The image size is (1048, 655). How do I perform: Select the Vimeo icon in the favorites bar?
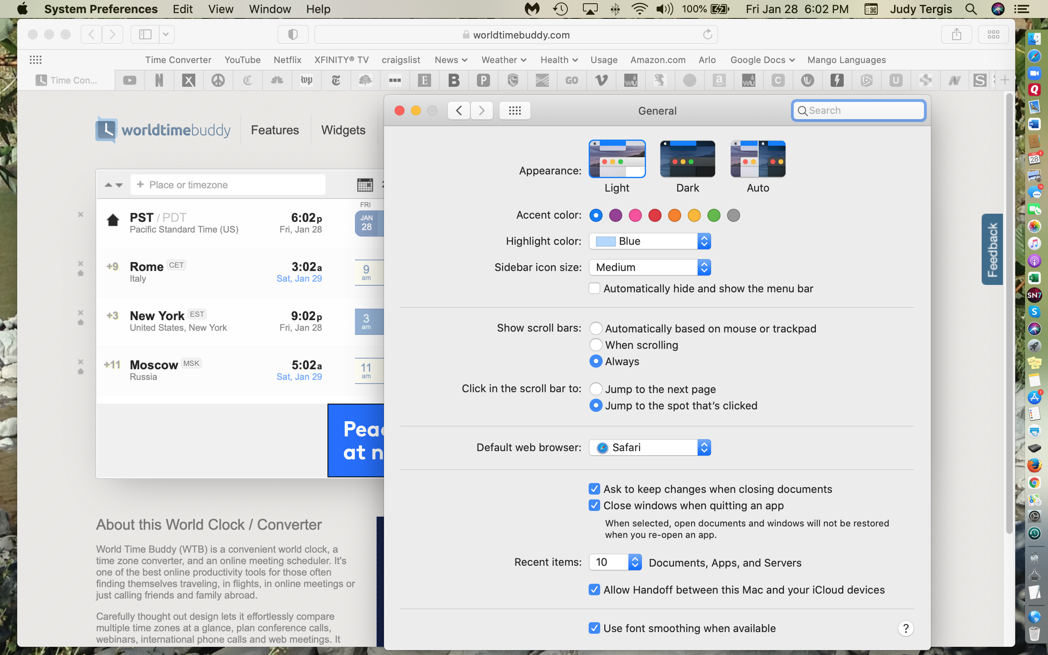601,80
